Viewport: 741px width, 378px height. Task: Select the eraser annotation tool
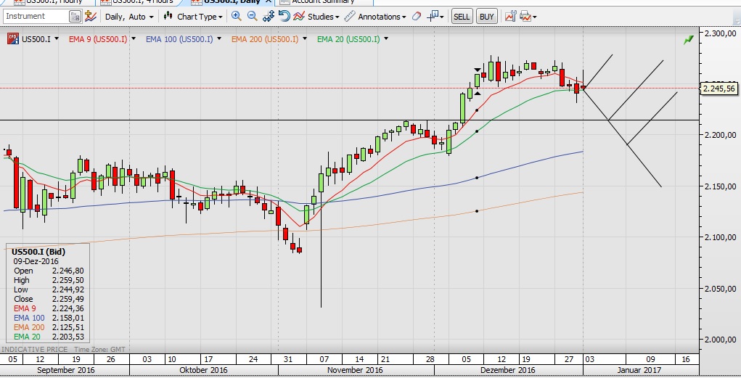(x=417, y=17)
